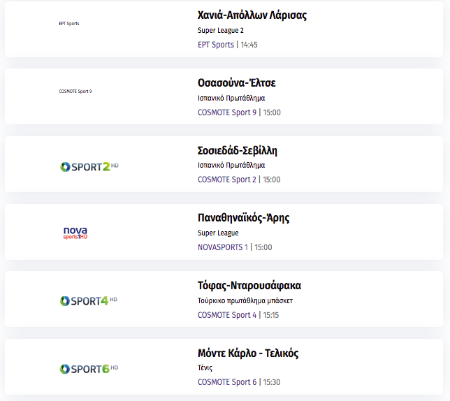Select the Τόφας-Νταρουσάφακα match title
The height and width of the screenshot is (401, 450).
click(249, 286)
